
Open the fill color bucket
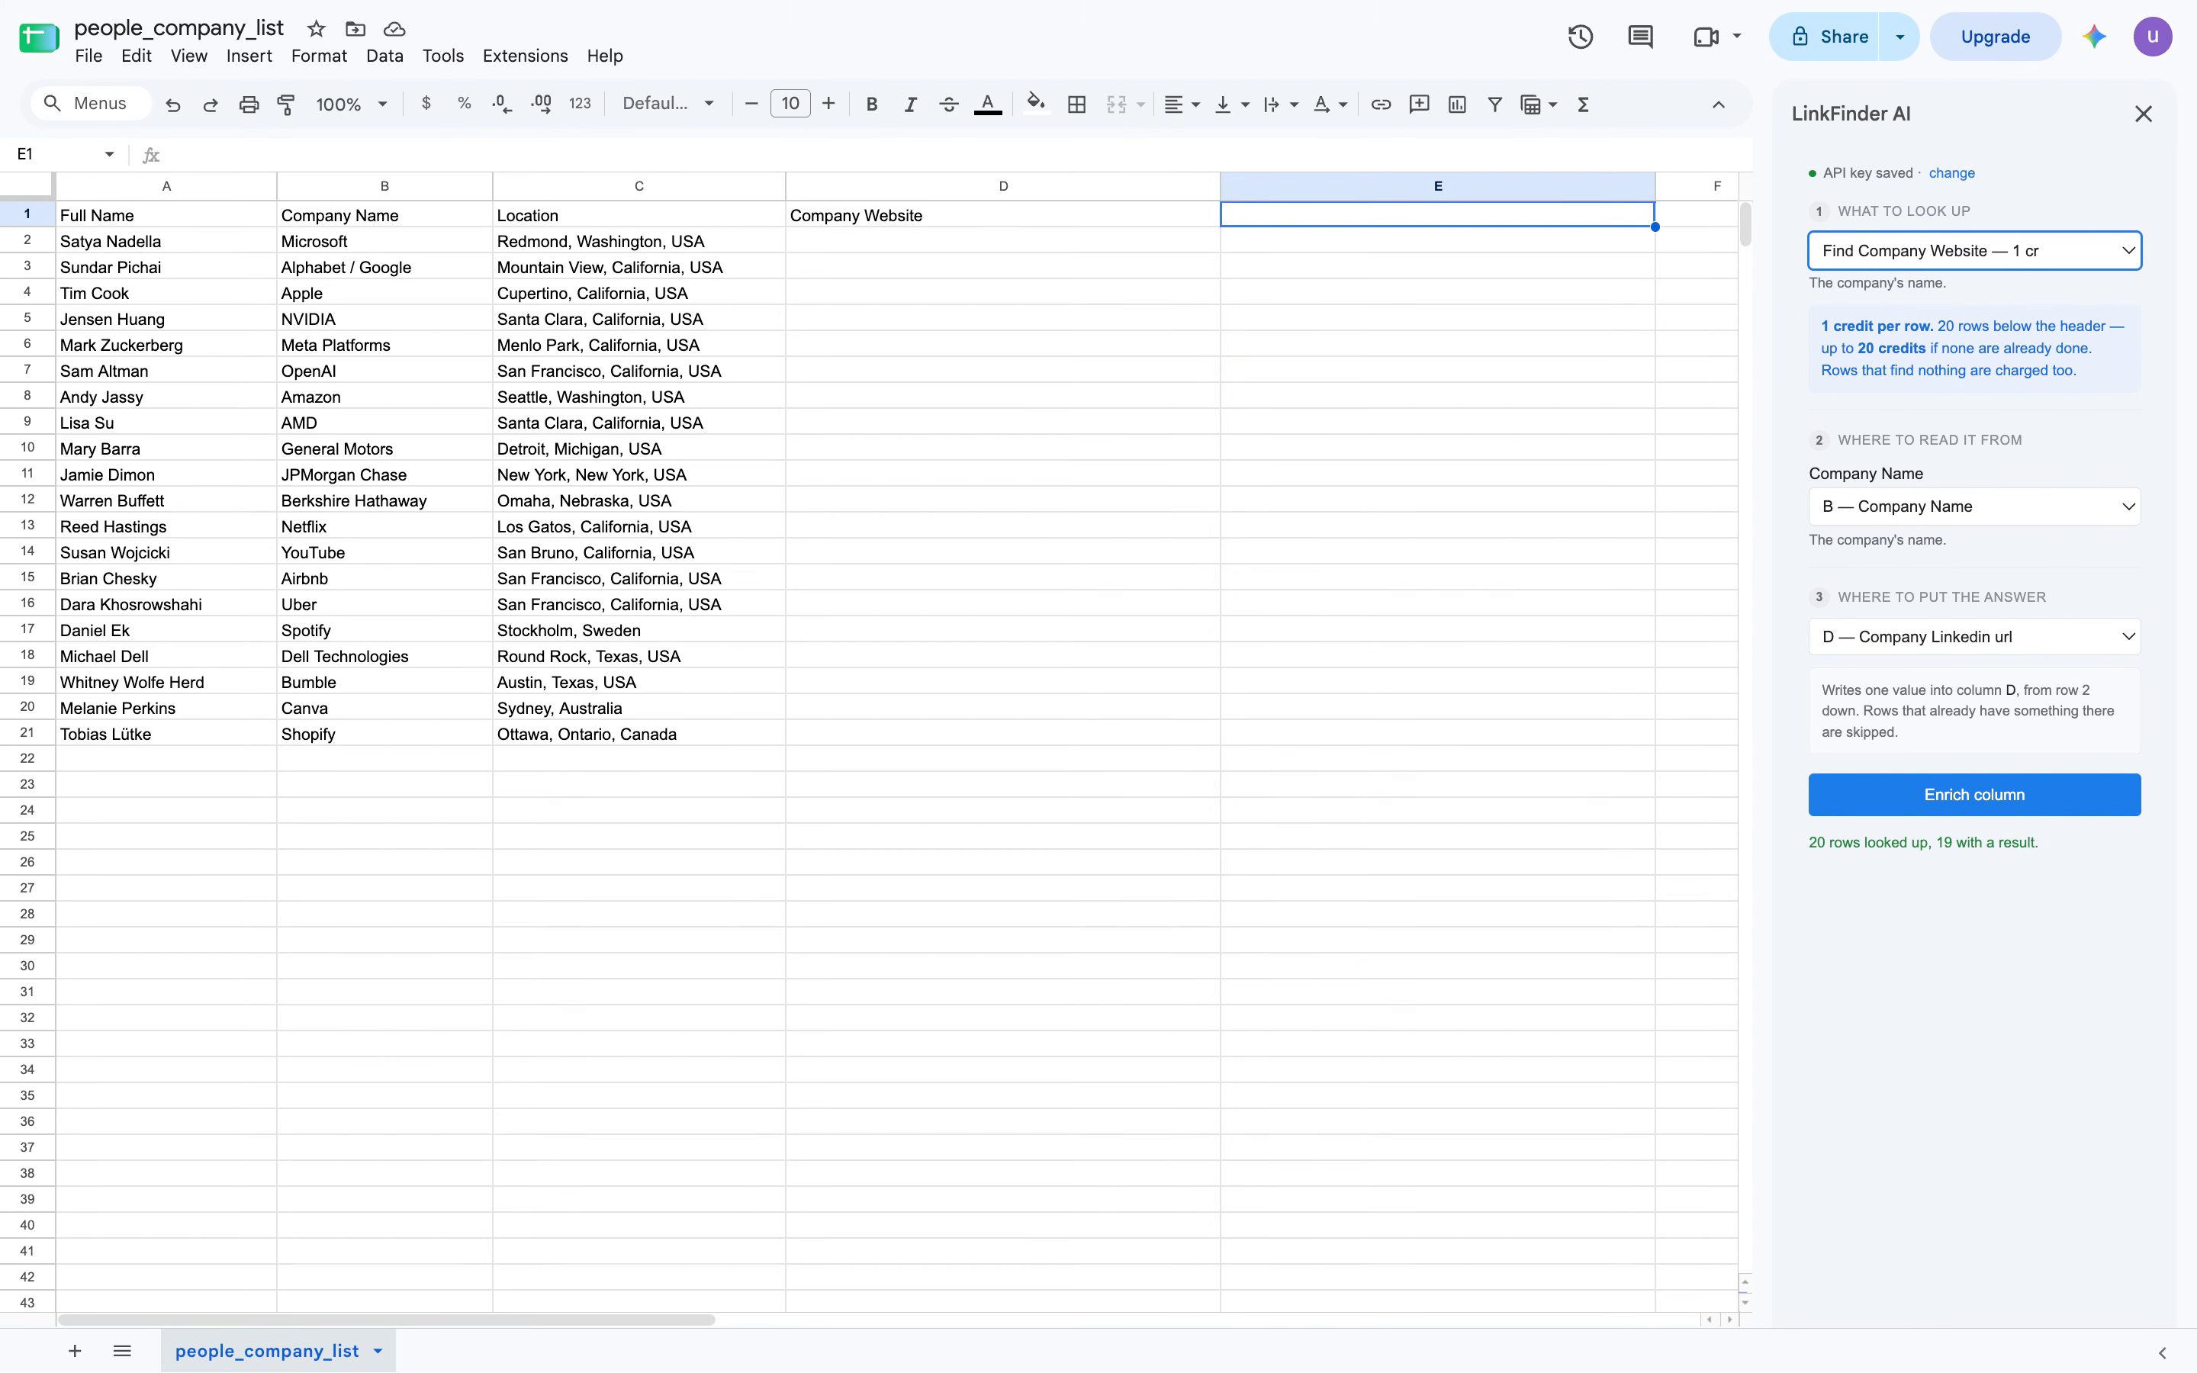1036,103
